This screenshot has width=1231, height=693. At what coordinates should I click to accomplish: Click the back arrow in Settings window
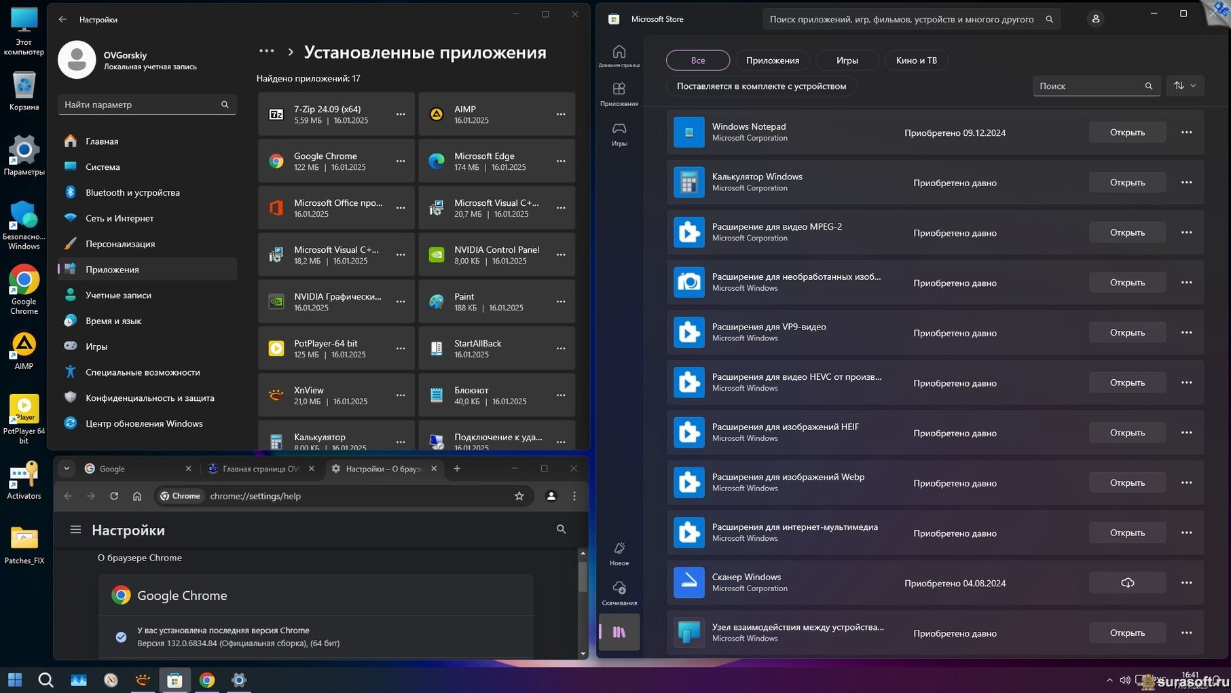pos(62,20)
